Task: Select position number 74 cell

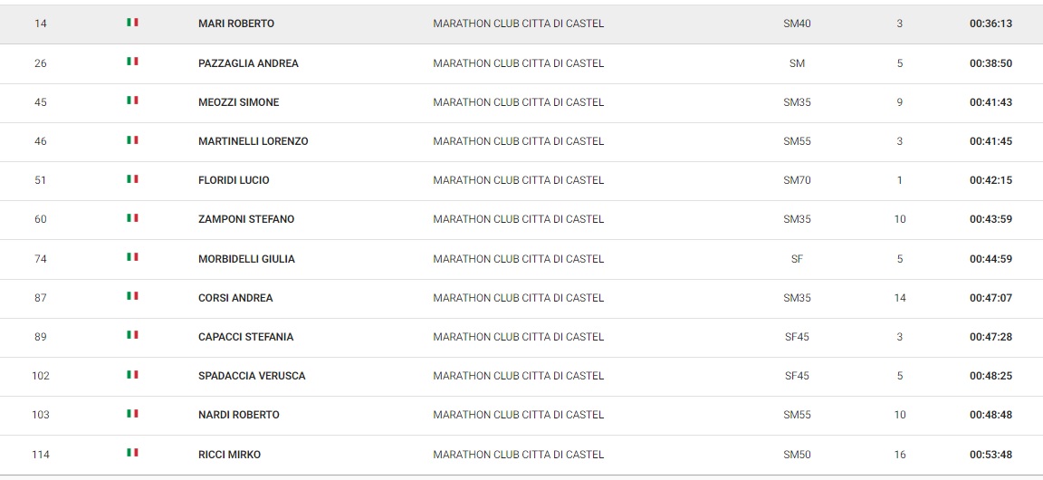Action: pyautogui.click(x=41, y=259)
